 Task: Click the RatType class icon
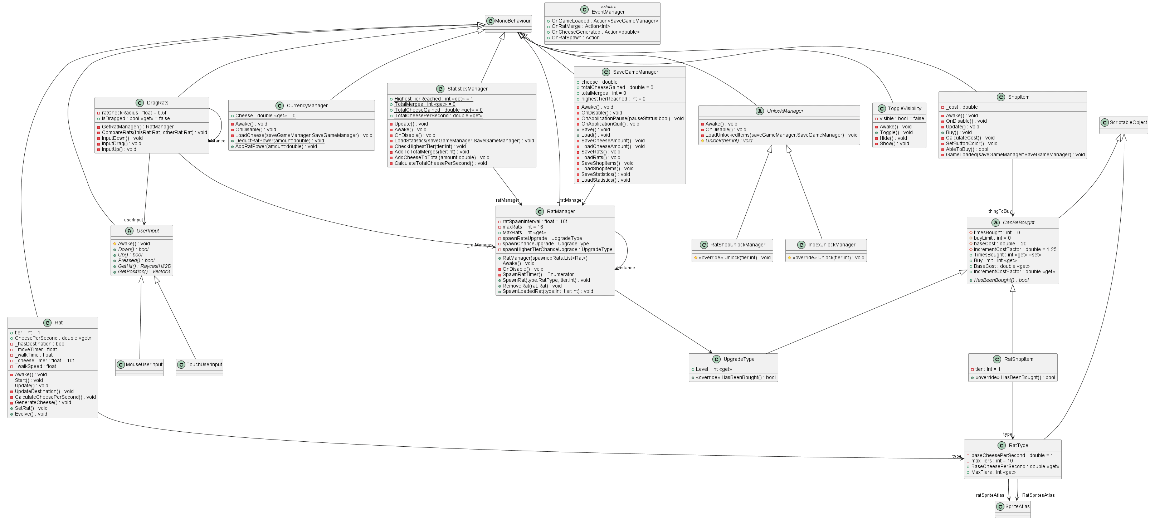click(1002, 446)
